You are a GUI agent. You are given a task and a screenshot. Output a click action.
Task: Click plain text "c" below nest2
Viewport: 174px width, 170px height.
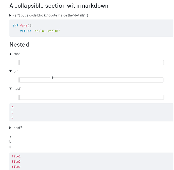tap(10, 147)
